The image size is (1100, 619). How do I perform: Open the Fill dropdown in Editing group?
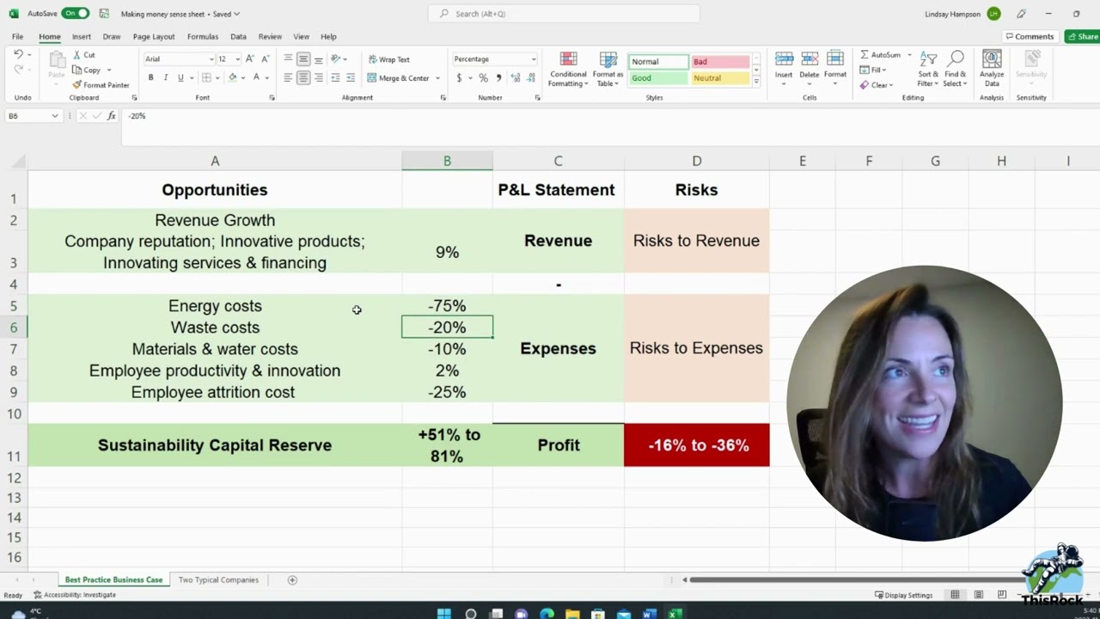tap(873, 70)
